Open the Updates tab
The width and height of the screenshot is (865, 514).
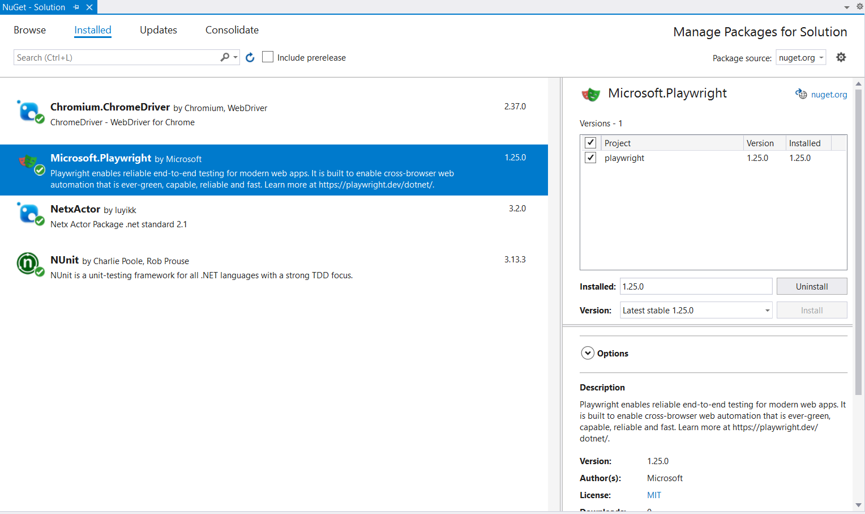(159, 30)
